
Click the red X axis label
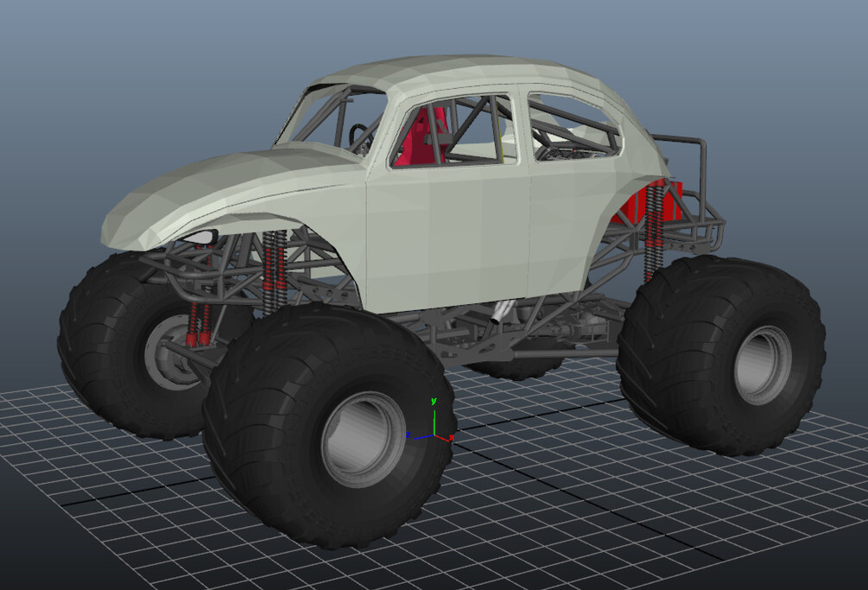click(452, 438)
